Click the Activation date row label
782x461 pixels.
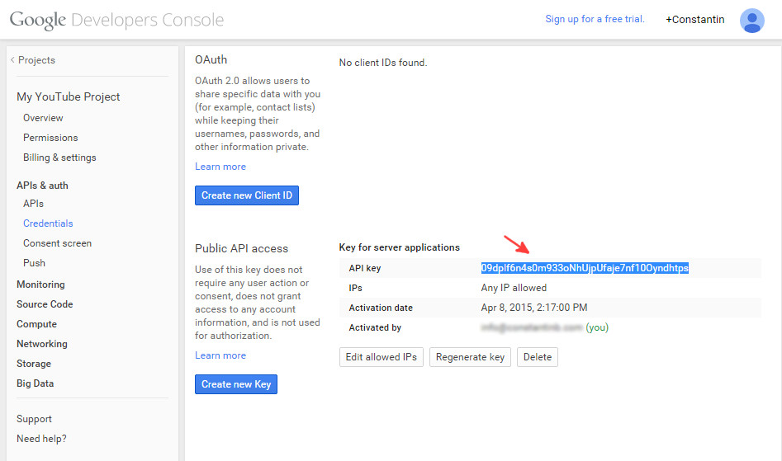tap(381, 308)
